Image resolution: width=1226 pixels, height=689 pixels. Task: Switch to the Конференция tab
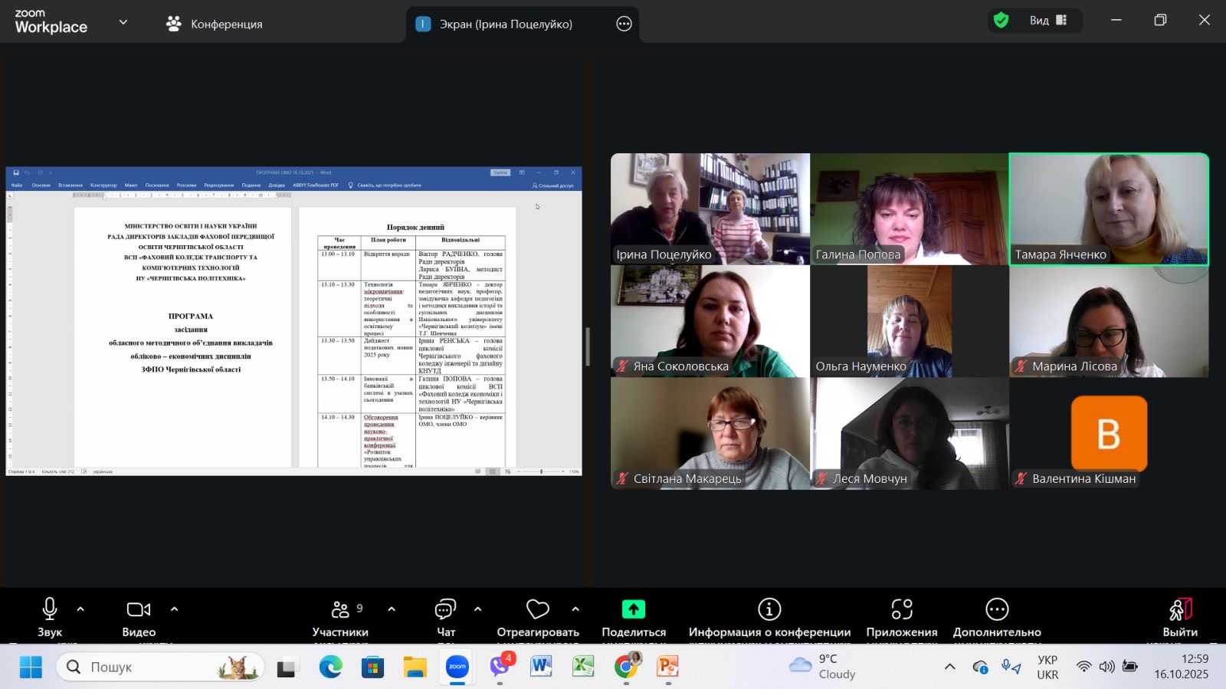click(215, 24)
